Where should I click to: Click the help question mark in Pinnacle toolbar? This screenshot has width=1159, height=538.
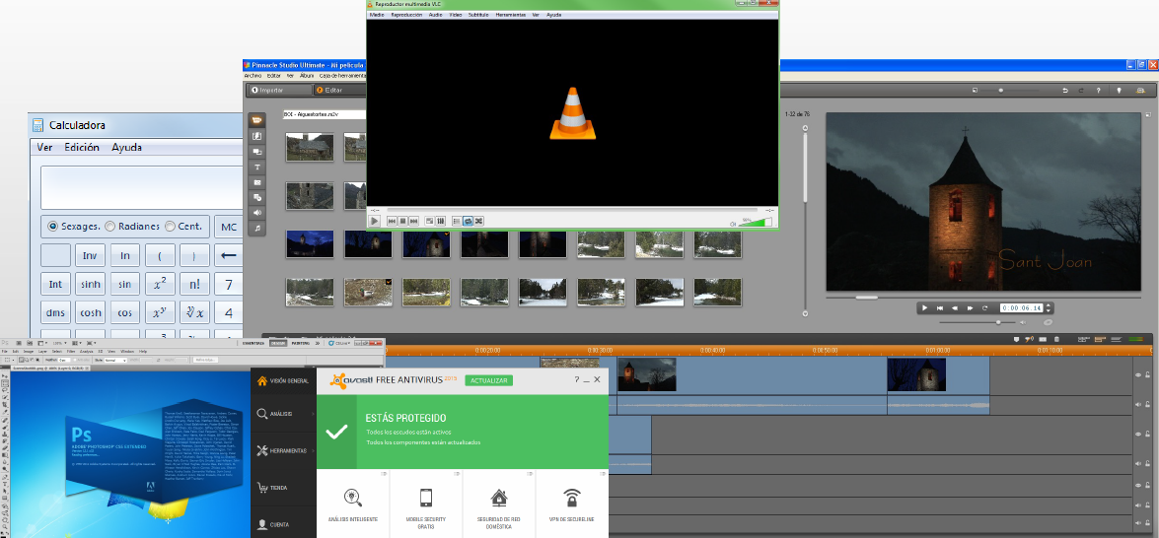[x=1099, y=91]
